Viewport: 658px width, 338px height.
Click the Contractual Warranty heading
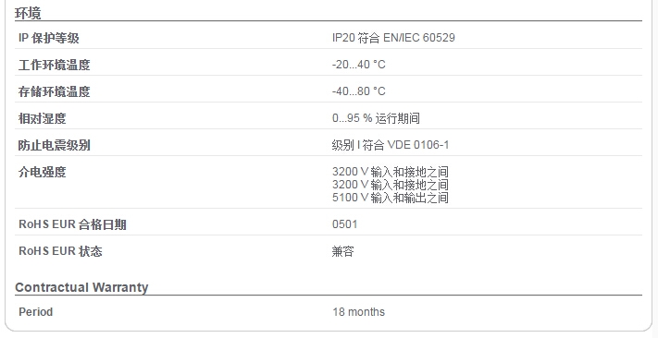81,287
